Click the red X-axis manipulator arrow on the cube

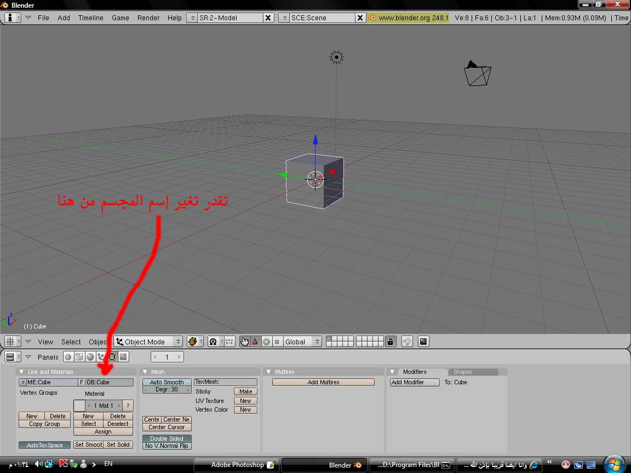332,172
